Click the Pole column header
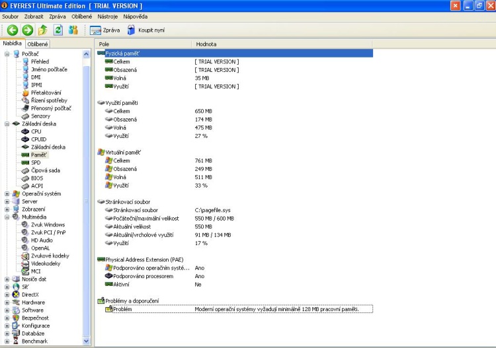Image resolution: width=496 pixels, height=348 pixels. coord(144,44)
